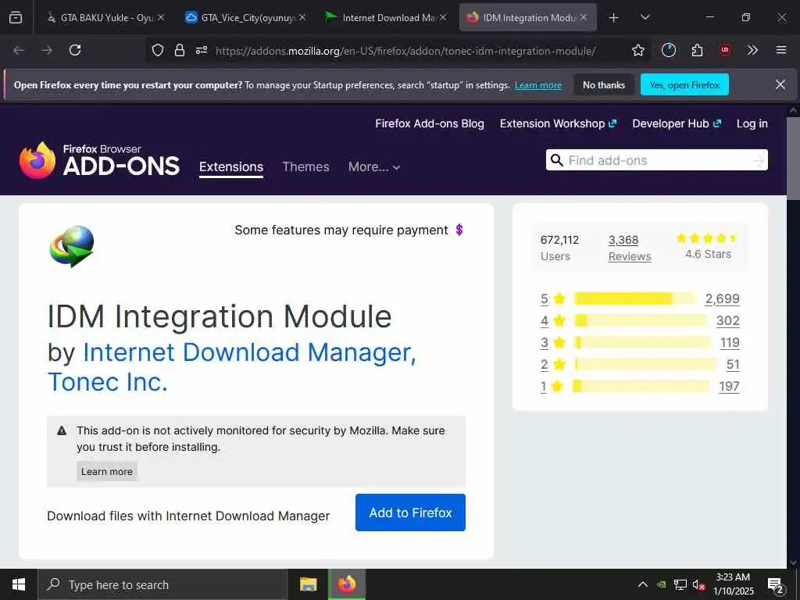Image resolution: width=800 pixels, height=600 pixels.
Task: Bookmark this page with the star icon
Action: point(637,50)
